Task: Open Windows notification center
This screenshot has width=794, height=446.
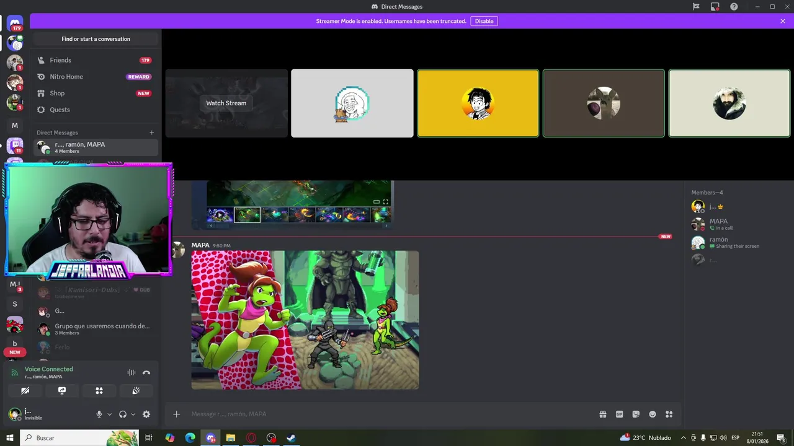Action: [782, 438]
